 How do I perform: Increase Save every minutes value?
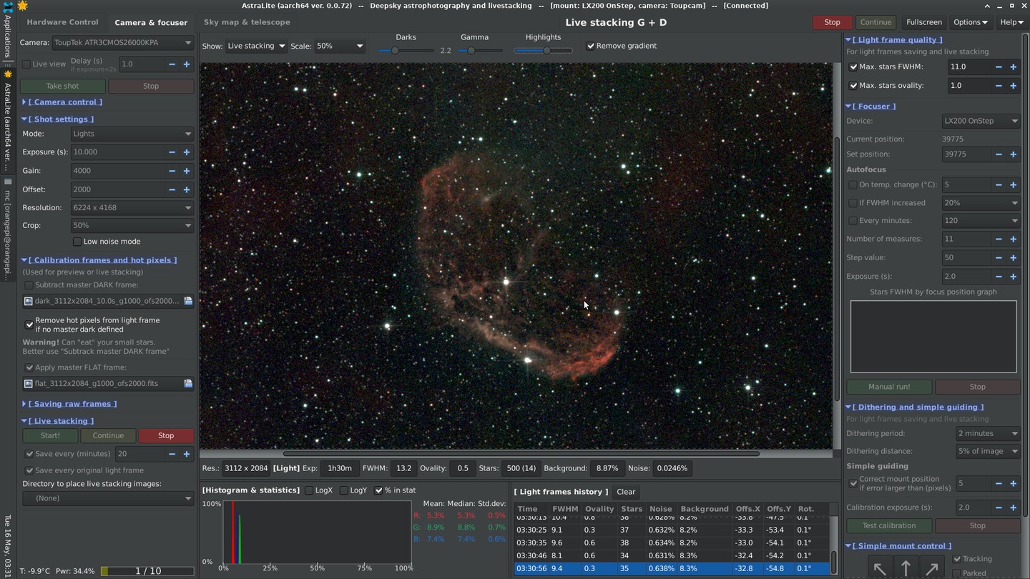tap(187, 454)
